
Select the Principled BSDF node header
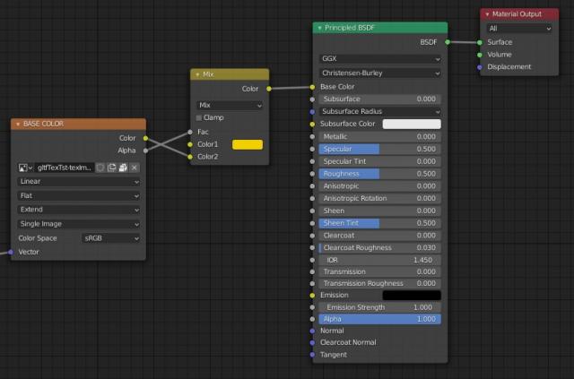tap(380, 28)
